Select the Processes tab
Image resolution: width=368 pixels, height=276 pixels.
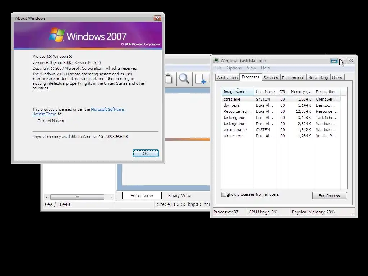(250, 77)
